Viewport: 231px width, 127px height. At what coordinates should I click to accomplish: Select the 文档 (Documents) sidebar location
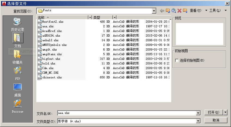tap(18, 40)
